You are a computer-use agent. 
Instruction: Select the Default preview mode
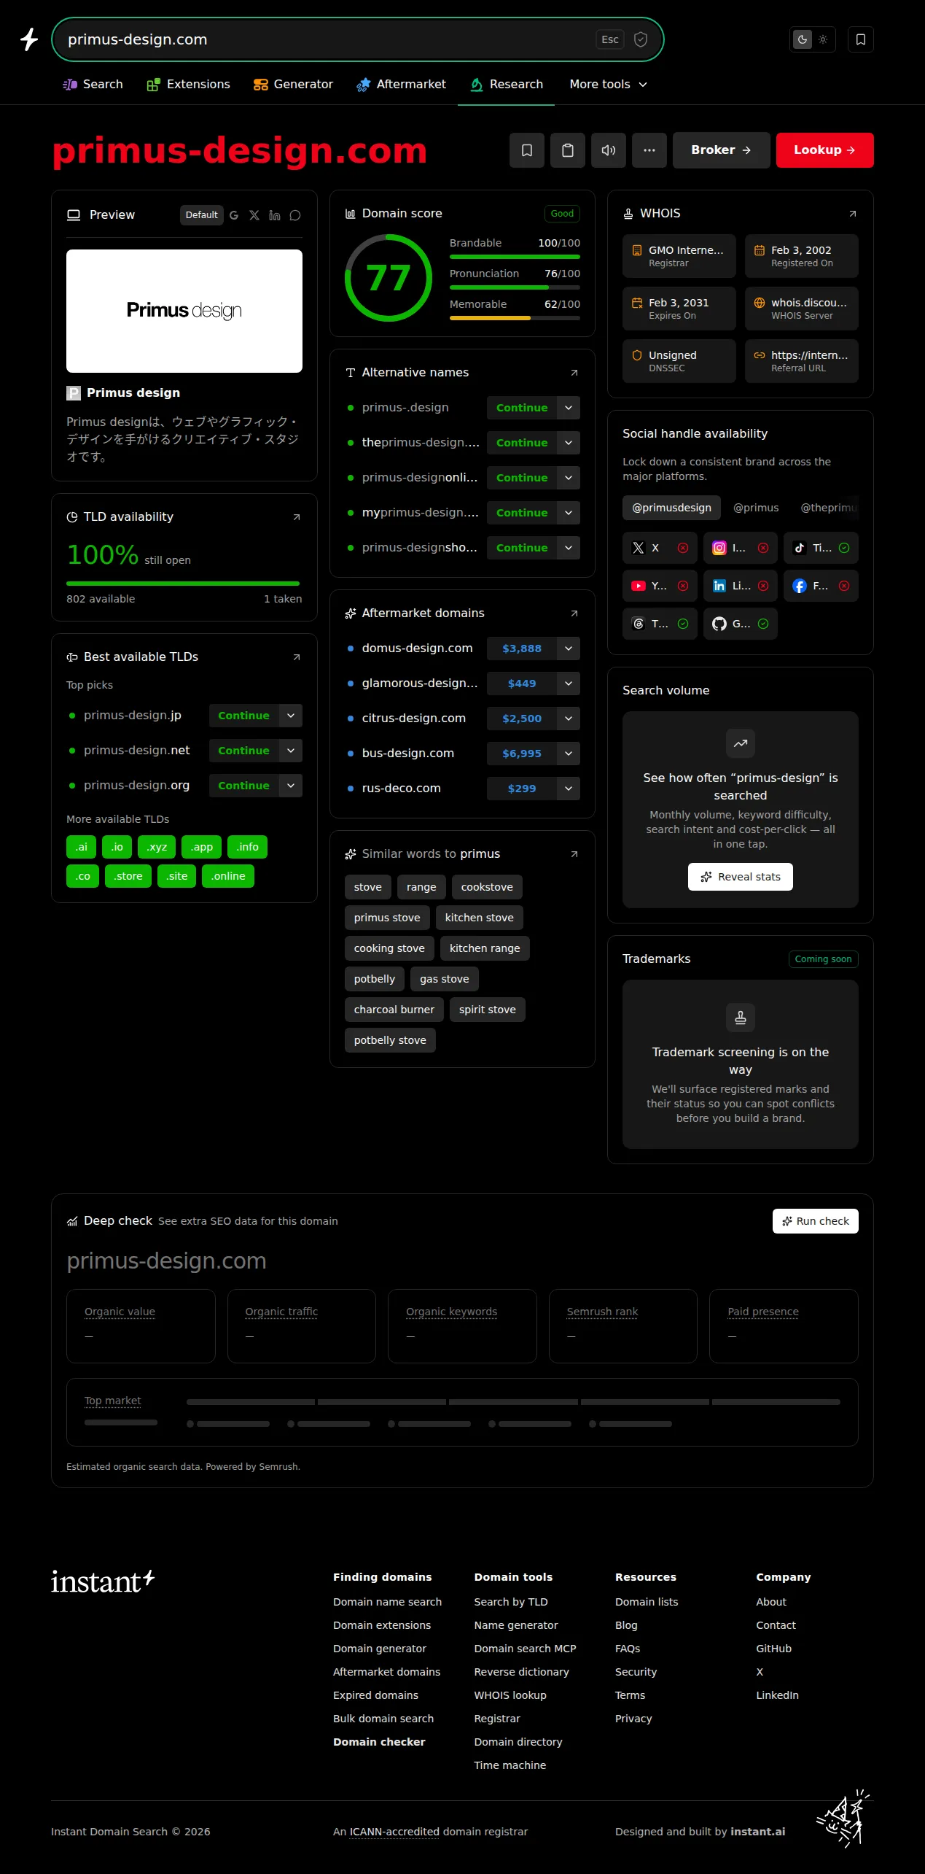(201, 215)
